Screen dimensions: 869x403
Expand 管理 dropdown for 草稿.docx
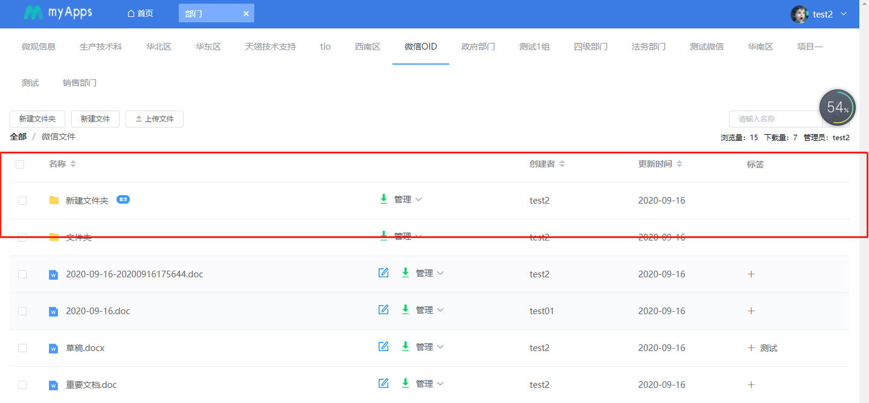tap(430, 347)
